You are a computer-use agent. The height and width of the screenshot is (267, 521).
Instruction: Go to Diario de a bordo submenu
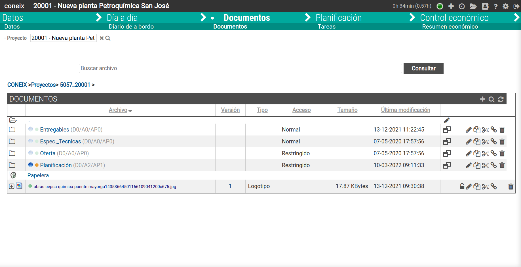coord(131,27)
